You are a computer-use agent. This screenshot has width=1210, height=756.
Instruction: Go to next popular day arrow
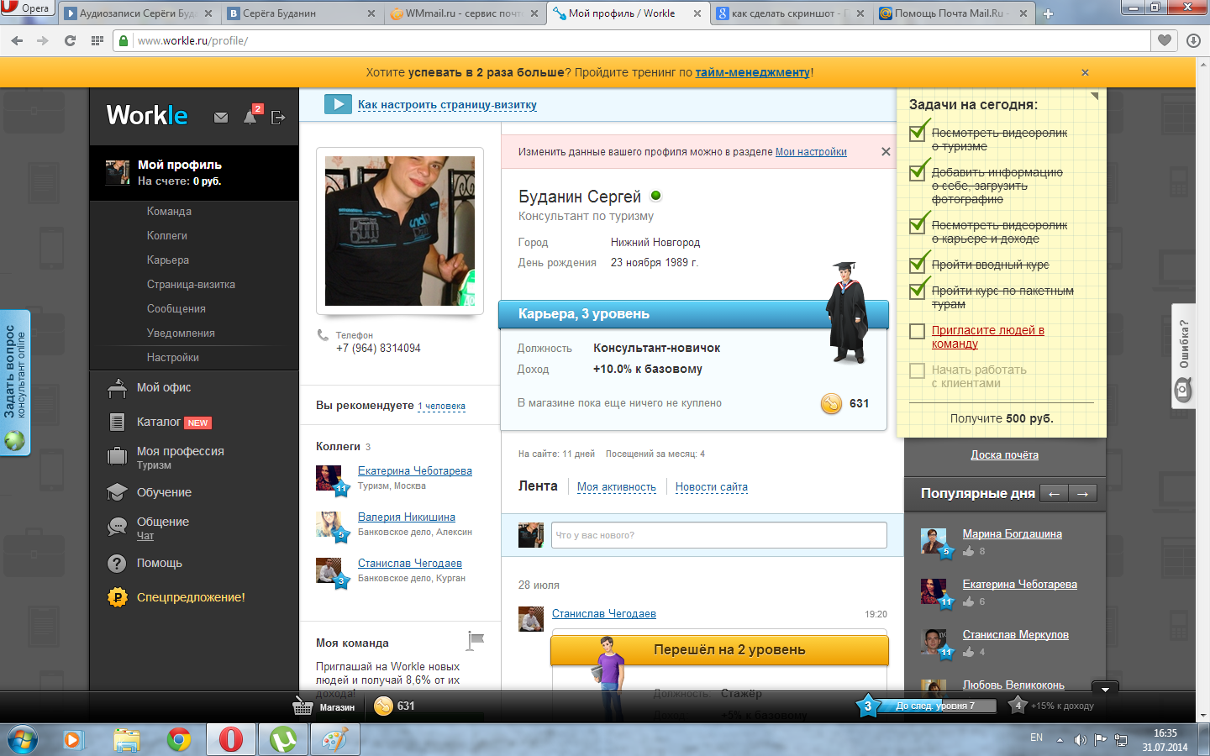pos(1082,494)
